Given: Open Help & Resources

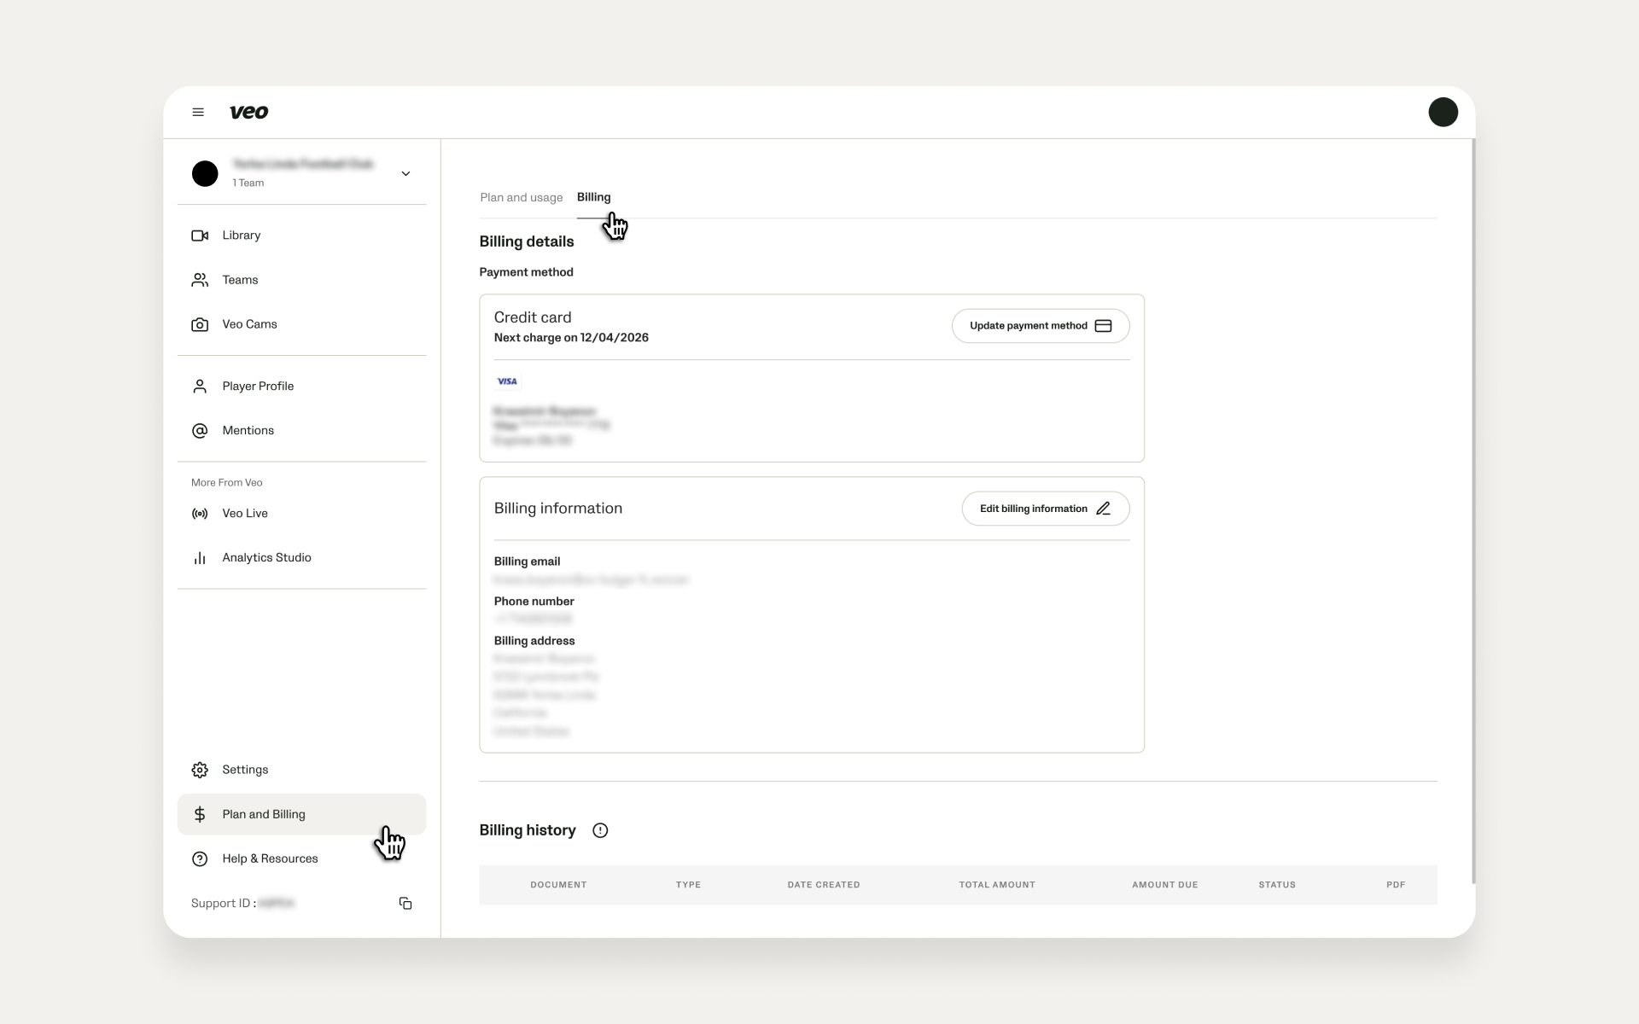Looking at the screenshot, I should click(270, 858).
